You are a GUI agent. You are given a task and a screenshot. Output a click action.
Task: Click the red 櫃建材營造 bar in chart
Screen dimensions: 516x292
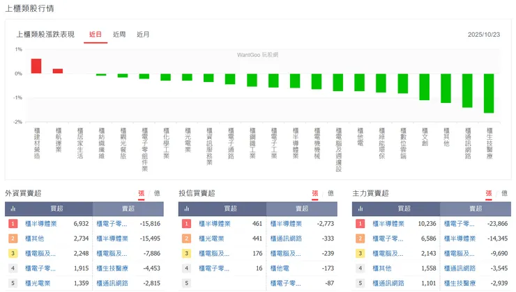pos(36,66)
